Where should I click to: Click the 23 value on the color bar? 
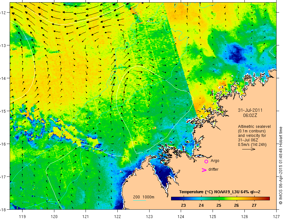click(x=183, y=205)
